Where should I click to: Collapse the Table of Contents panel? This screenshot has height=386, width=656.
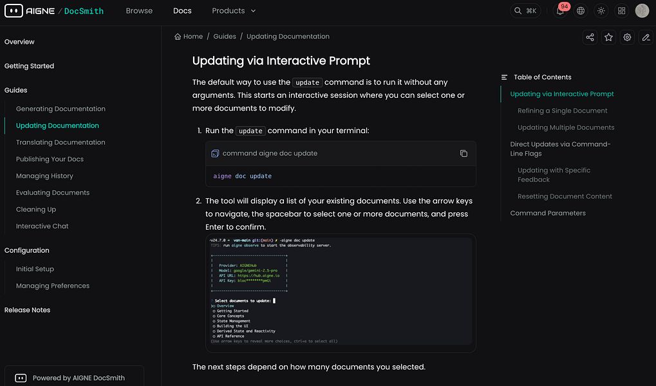click(x=505, y=77)
